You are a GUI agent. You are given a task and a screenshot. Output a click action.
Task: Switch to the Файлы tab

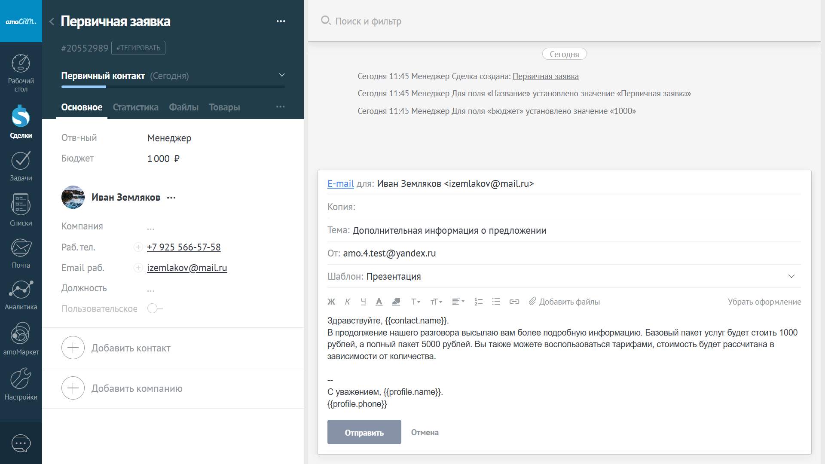pyautogui.click(x=183, y=107)
